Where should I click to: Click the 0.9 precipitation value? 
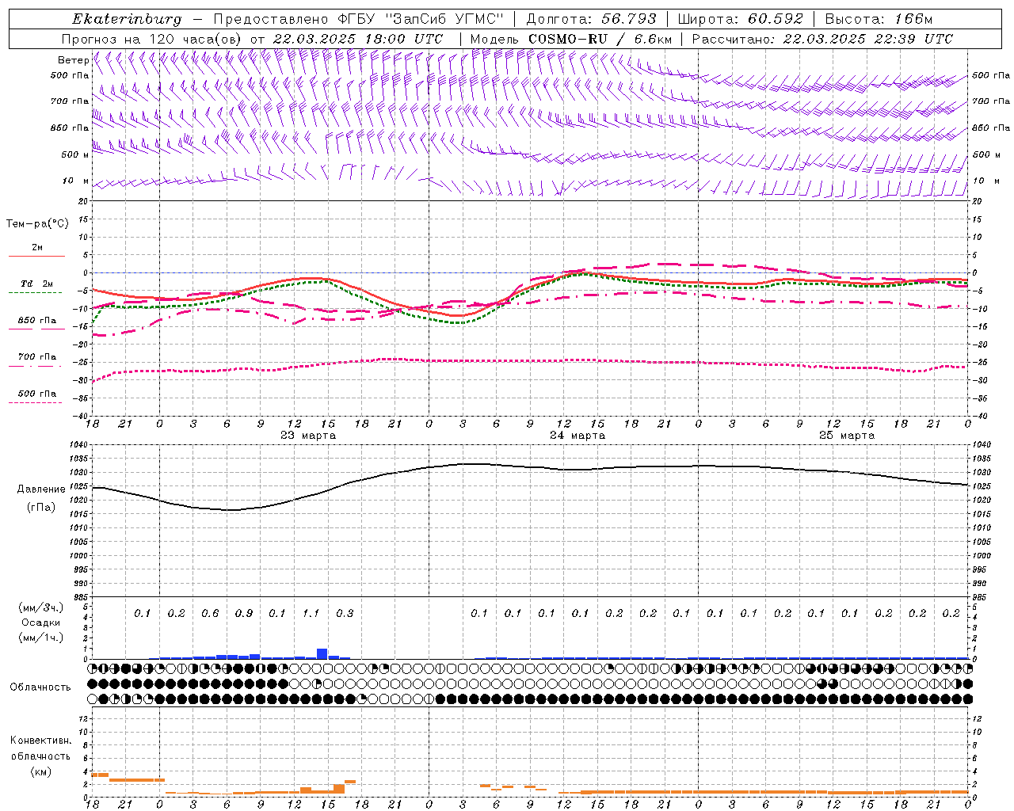tap(244, 614)
